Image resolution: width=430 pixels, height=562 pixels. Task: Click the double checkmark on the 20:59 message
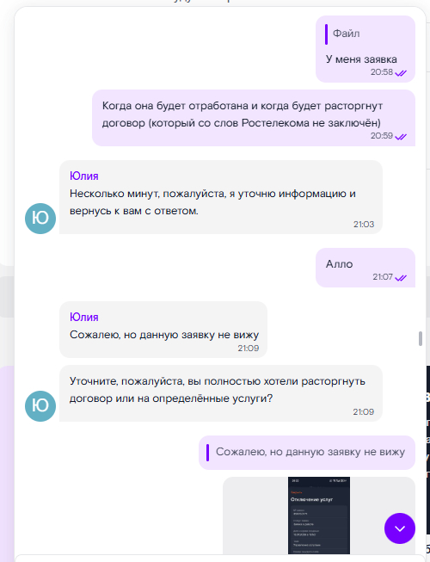click(401, 137)
